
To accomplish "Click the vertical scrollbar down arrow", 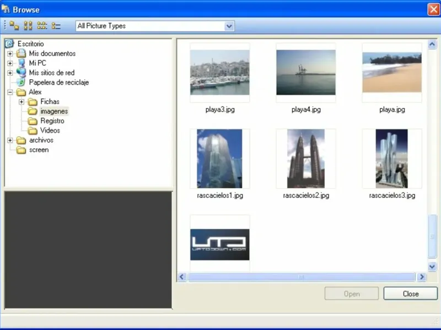I will click(x=432, y=266).
